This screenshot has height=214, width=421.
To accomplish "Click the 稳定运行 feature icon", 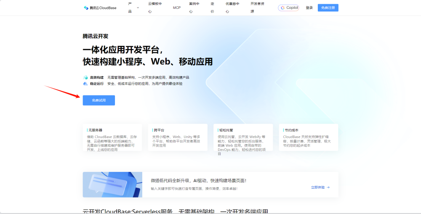I will click(x=85, y=84).
